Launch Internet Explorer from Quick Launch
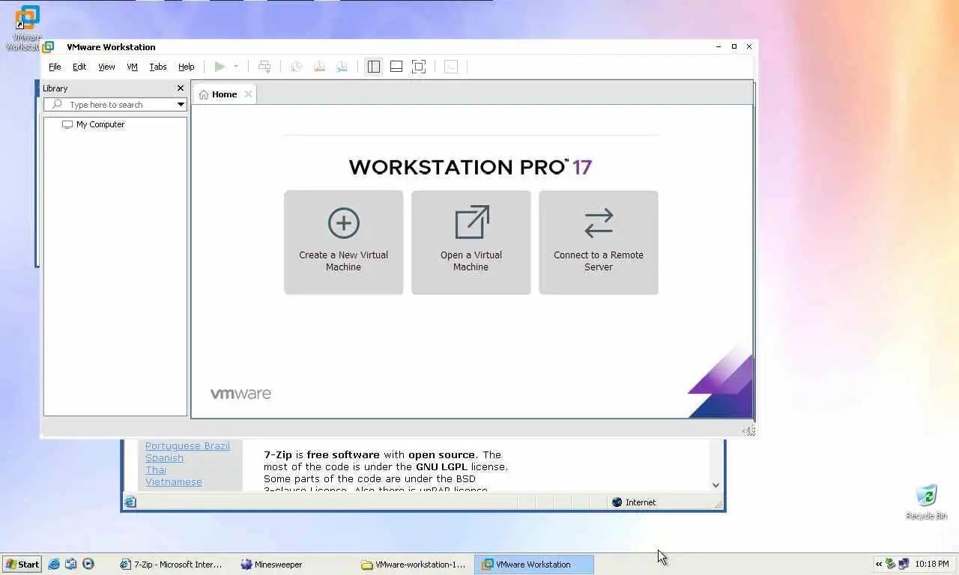This screenshot has width=959, height=575. 54,565
